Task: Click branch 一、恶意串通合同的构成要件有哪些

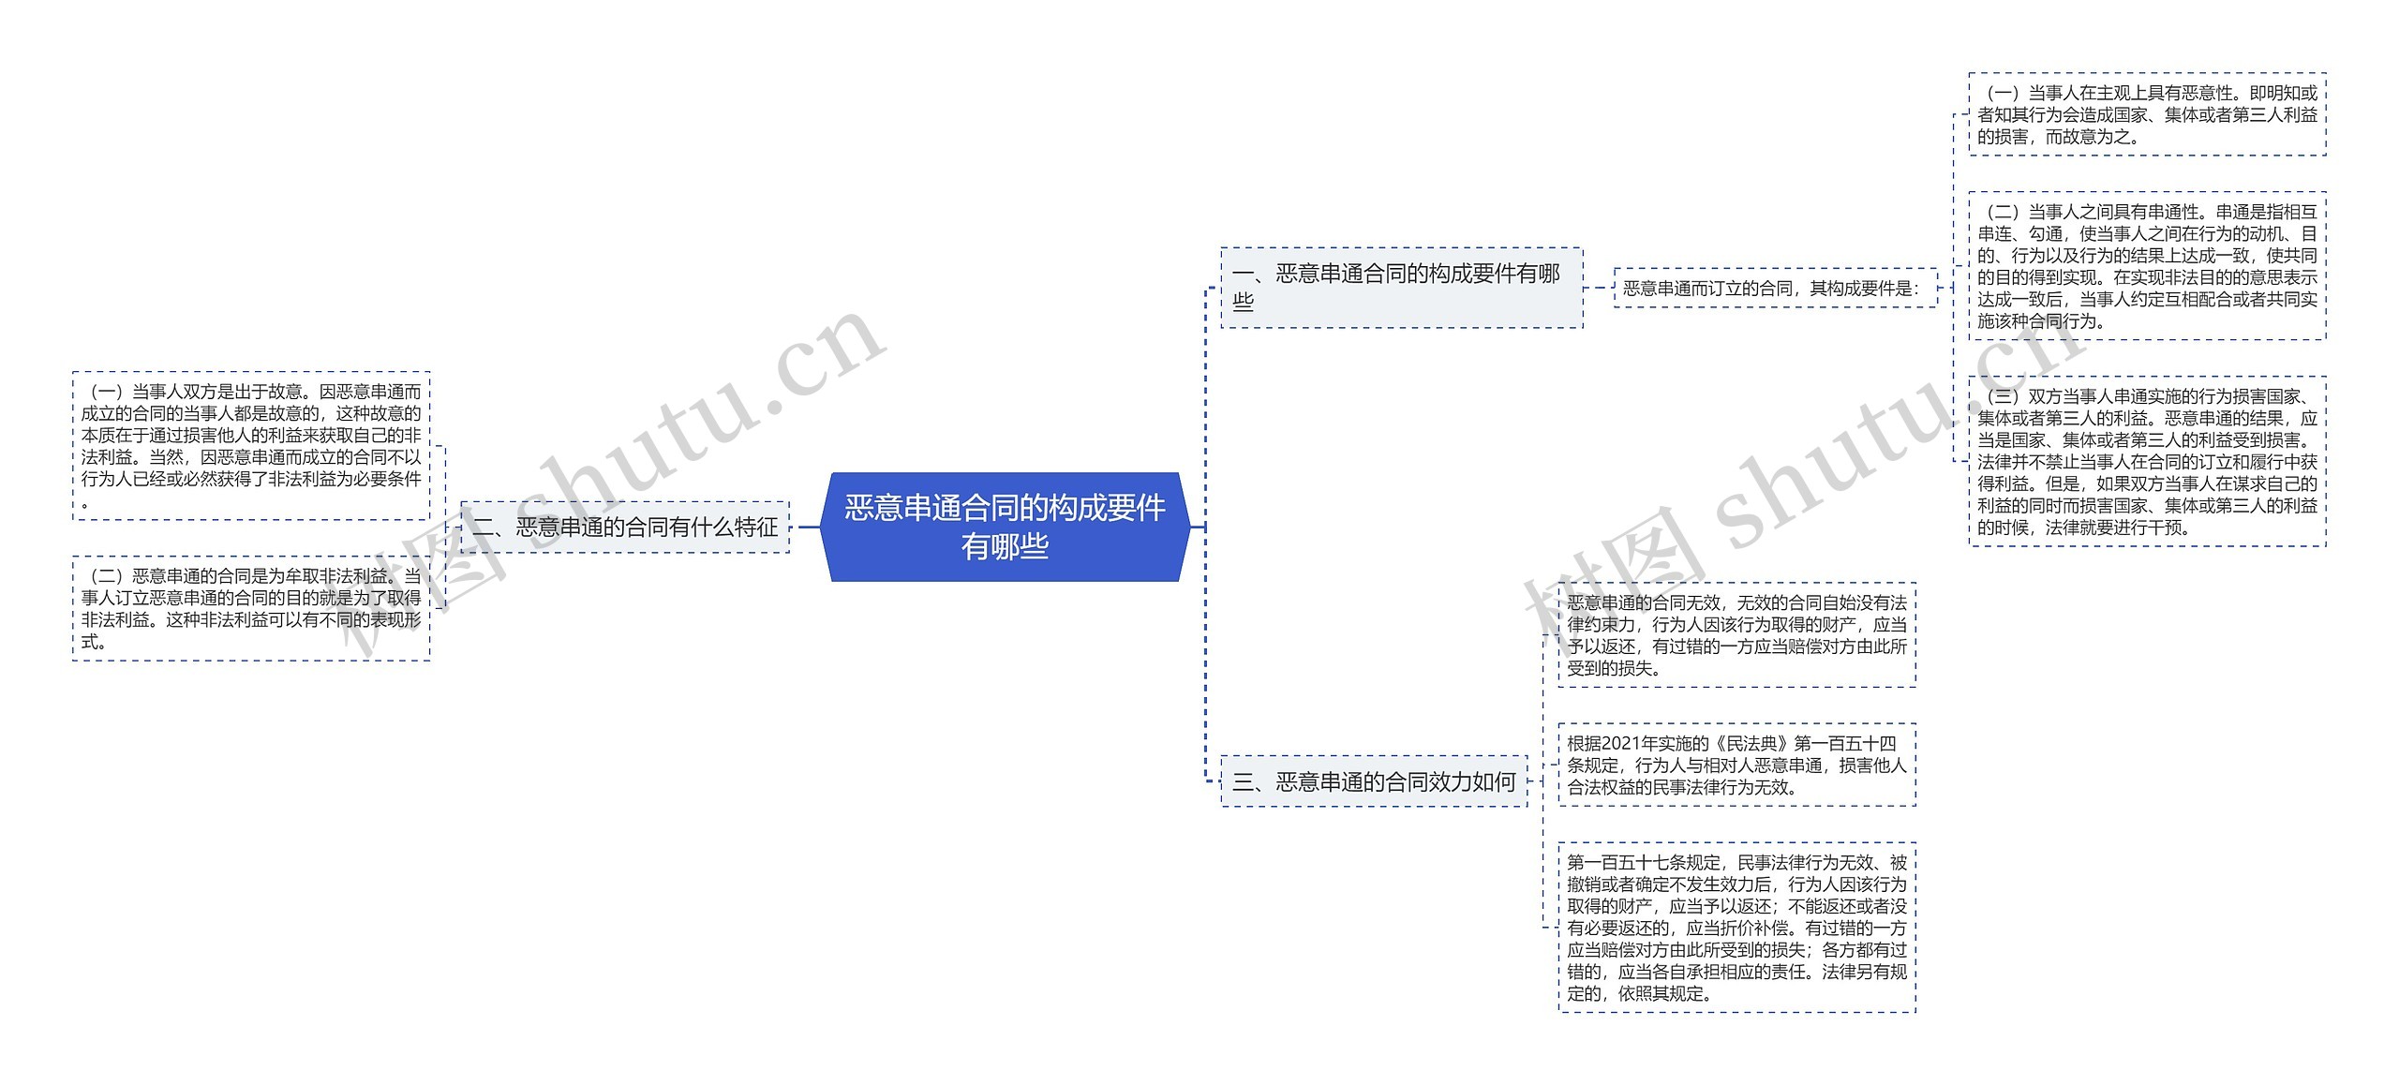Action: [x=1401, y=288]
